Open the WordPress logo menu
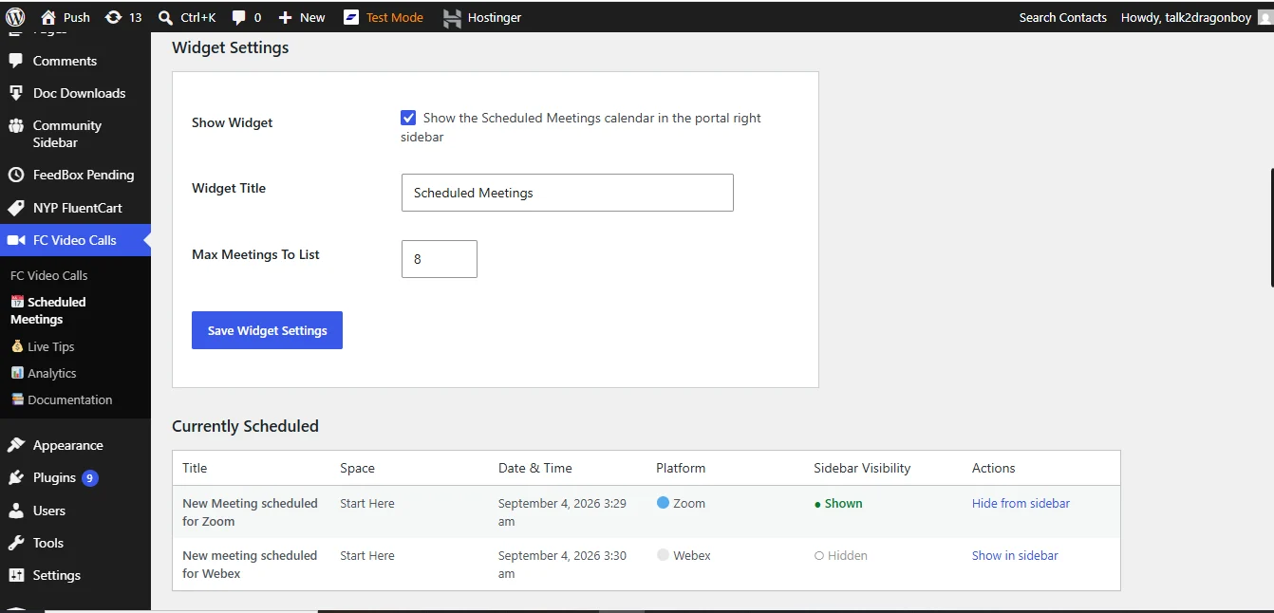Viewport: 1274px width, 613px height. 15,17
